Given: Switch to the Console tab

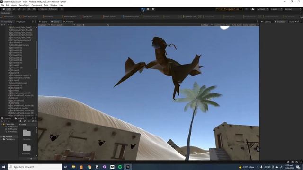Looking at the screenshot, I should pos(6,119).
